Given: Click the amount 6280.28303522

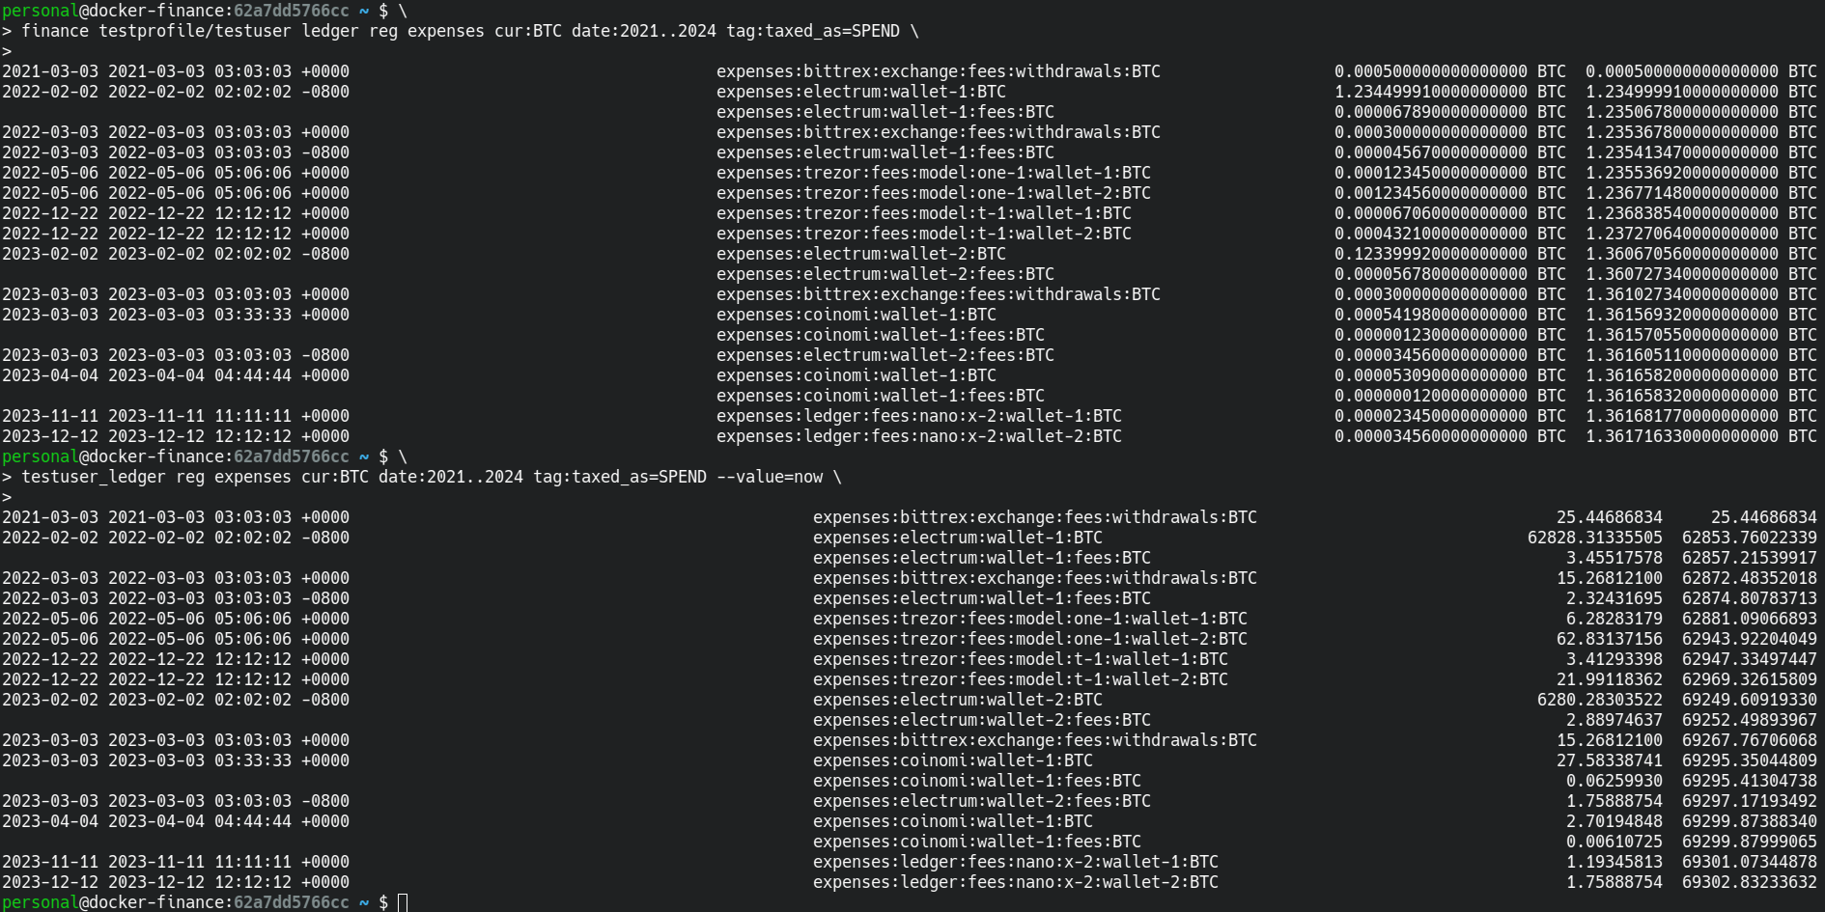Looking at the screenshot, I should (1599, 700).
